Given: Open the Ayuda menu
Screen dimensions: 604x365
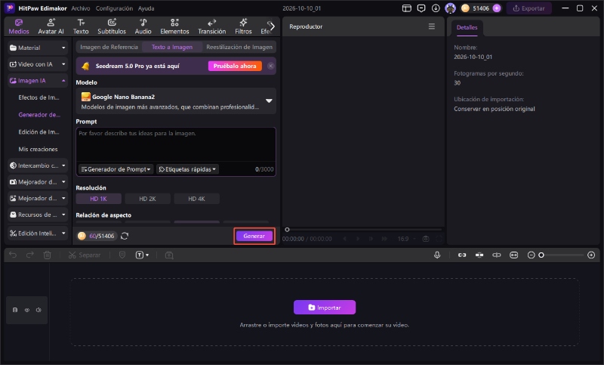Looking at the screenshot, I should (146, 8).
